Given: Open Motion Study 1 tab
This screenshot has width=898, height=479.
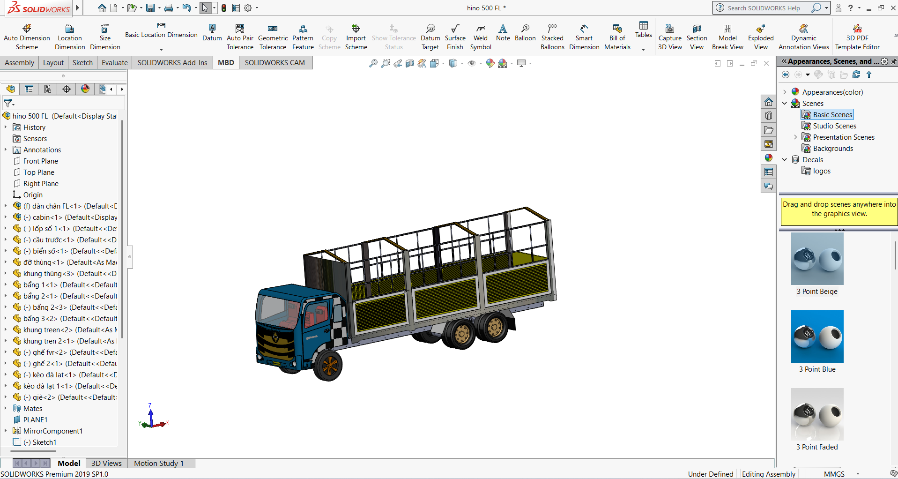Looking at the screenshot, I should pos(159,463).
